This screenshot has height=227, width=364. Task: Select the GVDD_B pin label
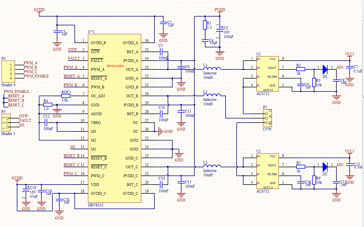point(98,43)
